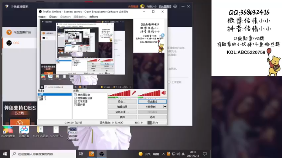Adjust the microphone volume bars
Screen dimensions: 282x158
tap(119, 93)
